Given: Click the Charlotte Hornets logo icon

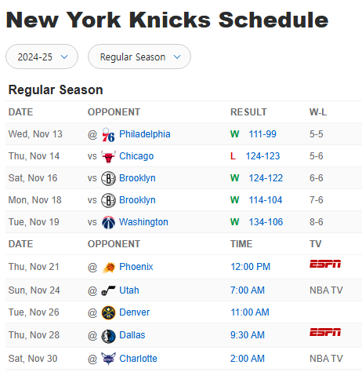Looking at the screenshot, I should click(x=108, y=359).
